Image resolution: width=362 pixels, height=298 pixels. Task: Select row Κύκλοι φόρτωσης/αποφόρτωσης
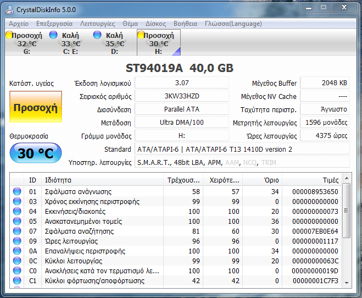[176, 280]
